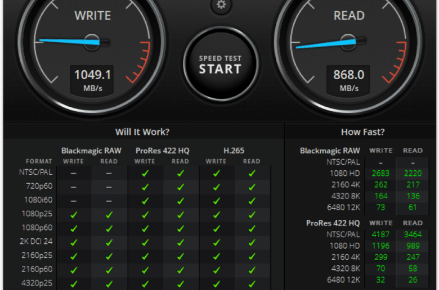This screenshot has height=290, width=439.
Task: Click Blackmagic RAW column header in Will It Work
Action: 91,151
